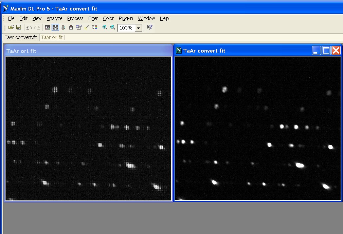The image size is (343, 234).
Task: Expand the 100% zoom level dropdown
Action: click(x=139, y=28)
